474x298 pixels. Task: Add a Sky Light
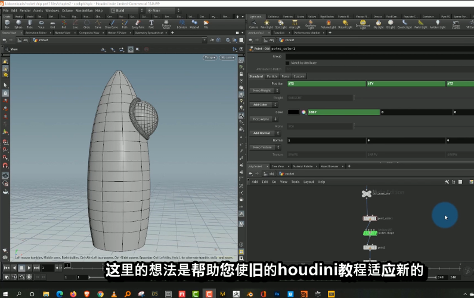[378, 24]
